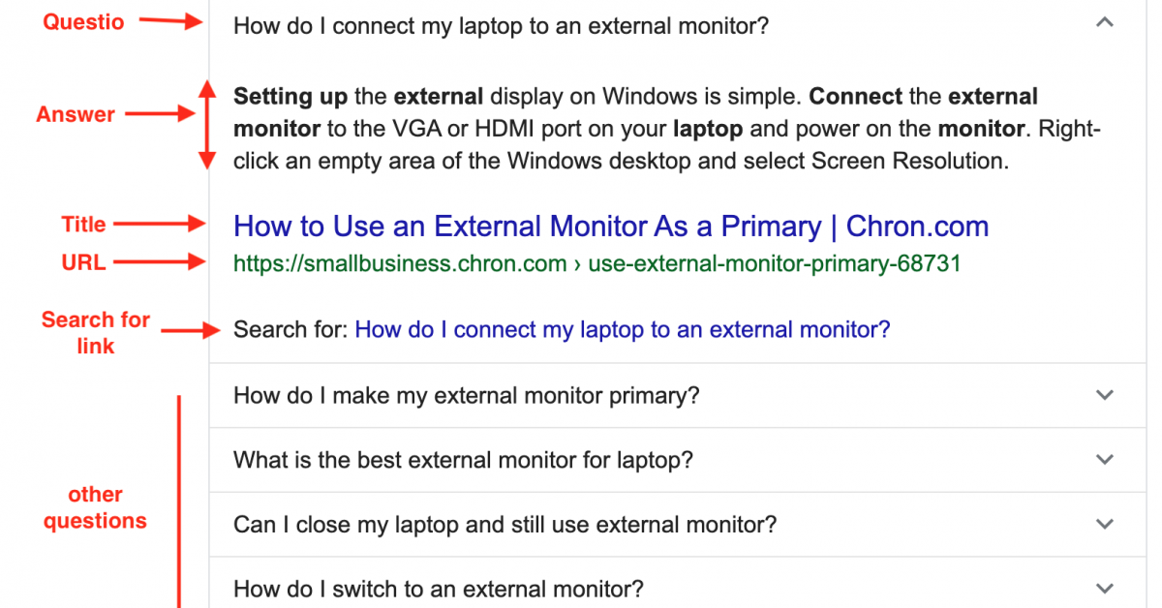Click the red "URL" annotation label
Viewport: 1162px width, 608px height.
click(83, 261)
